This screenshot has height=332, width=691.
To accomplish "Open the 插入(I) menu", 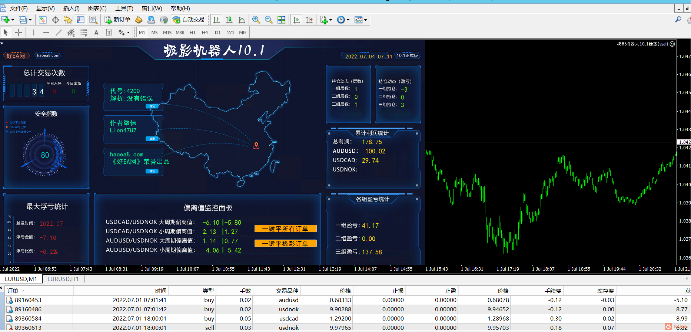I will tap(71, 8).
